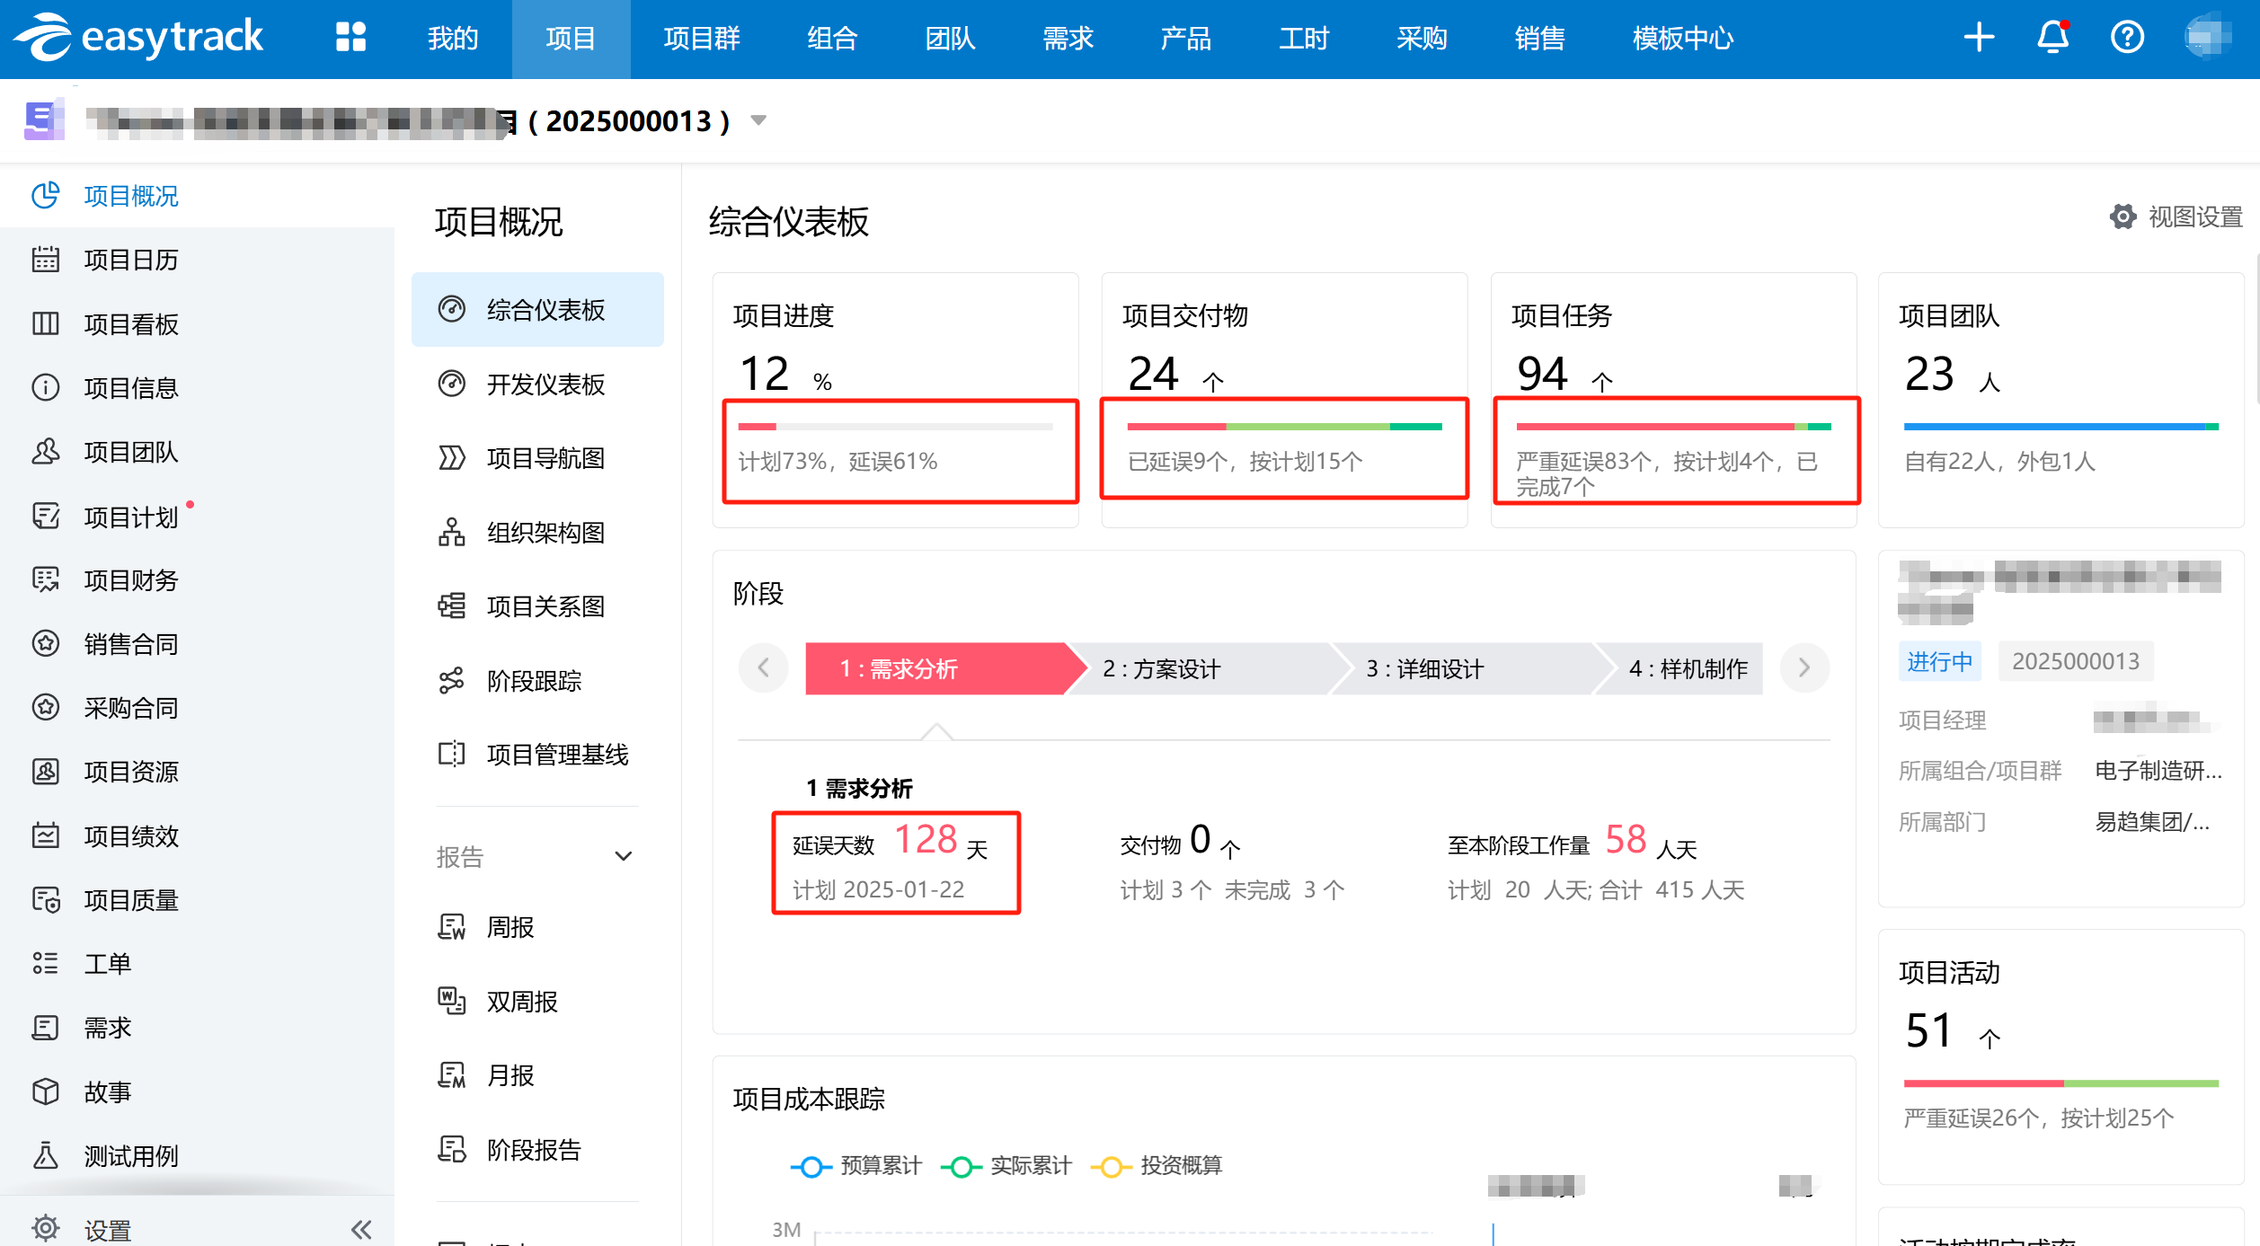Open the help question mark icon

pos(2127,38)
